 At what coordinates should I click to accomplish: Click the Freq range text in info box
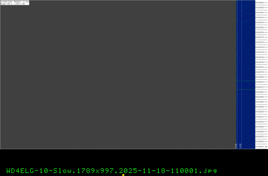point(13,4)
